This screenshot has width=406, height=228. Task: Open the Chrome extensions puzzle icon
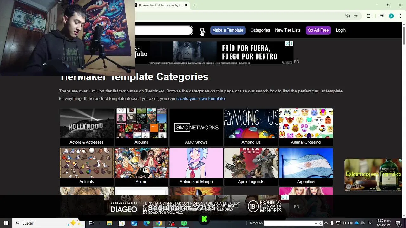pyautogui.click(x=369, y=16)
